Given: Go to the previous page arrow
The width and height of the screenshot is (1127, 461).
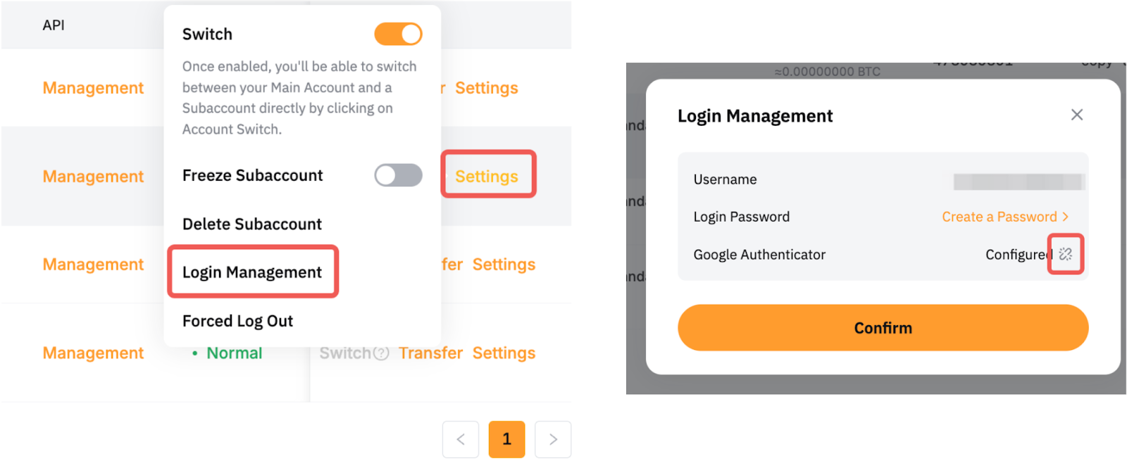Looking at the screenshot, I should [x=461, y=439].
